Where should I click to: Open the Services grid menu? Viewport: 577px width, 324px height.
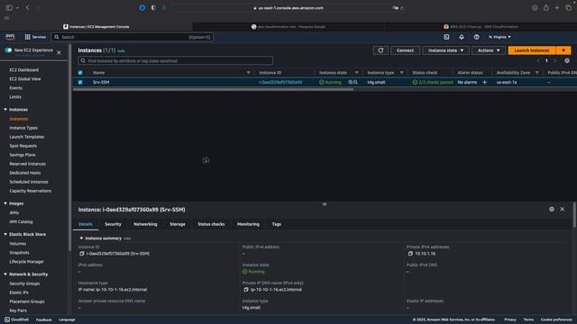(x=35, y=37)
